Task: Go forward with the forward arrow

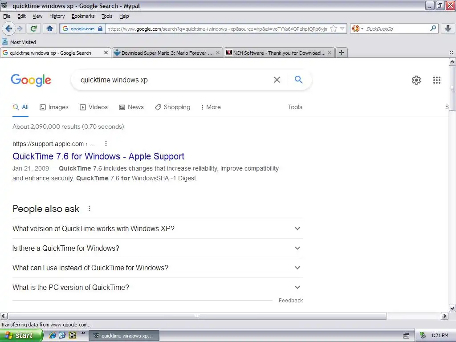Action: coord(20,28)
